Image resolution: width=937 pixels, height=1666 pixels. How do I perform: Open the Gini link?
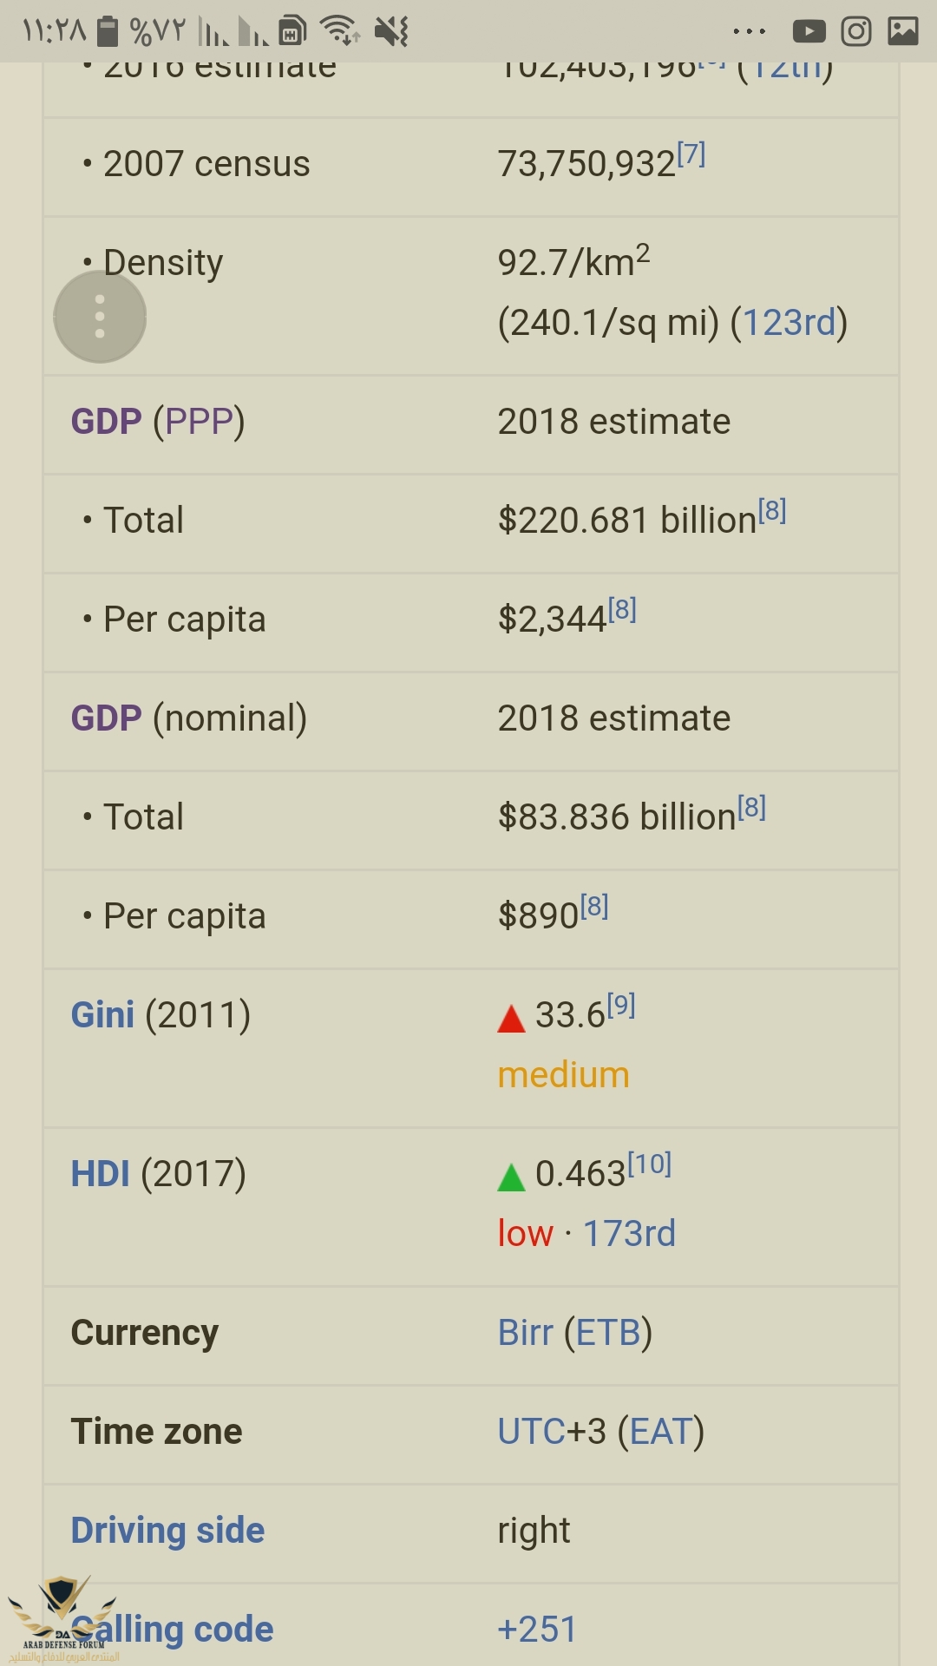(102, 1015)
